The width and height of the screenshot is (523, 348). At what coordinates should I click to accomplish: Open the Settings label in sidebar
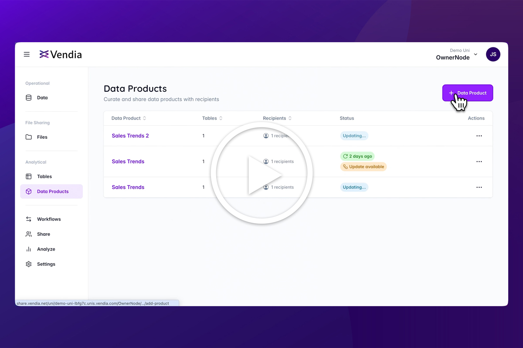tap(46, 264)
